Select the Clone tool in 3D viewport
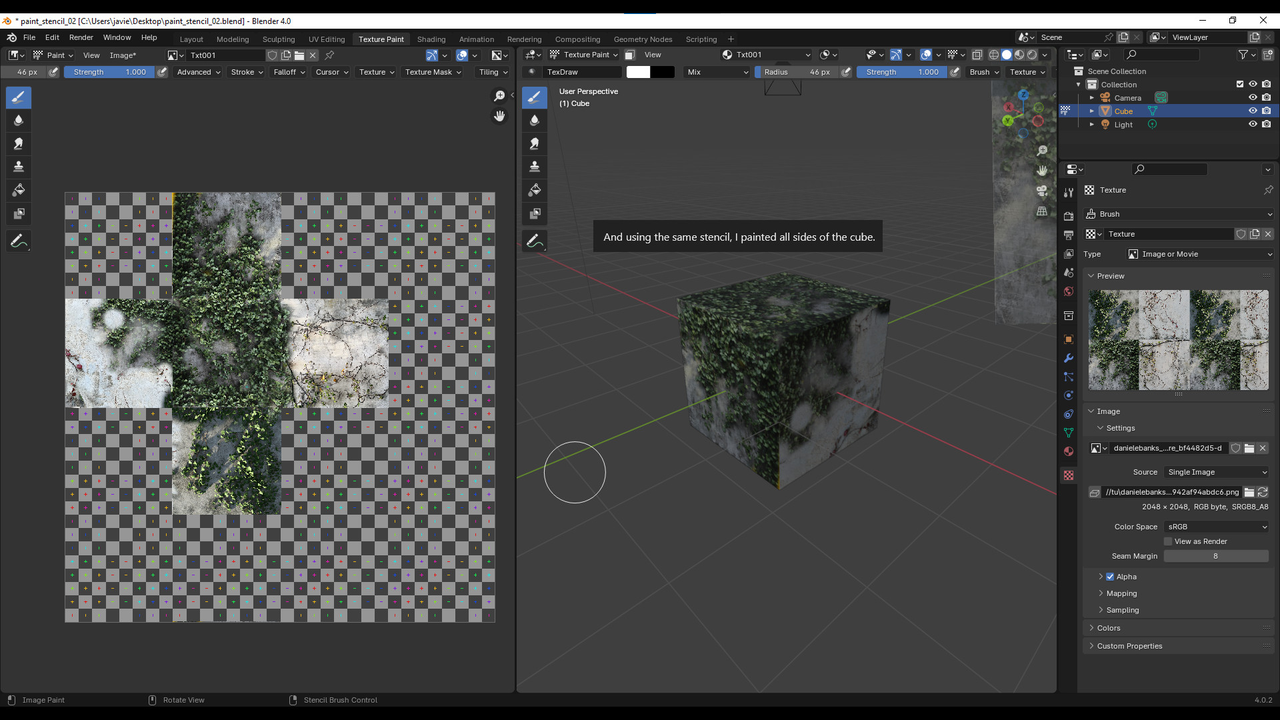Image resolution: width=1280 pixels, height=720 pixels. pyautogui.click(x=535, y=167)
